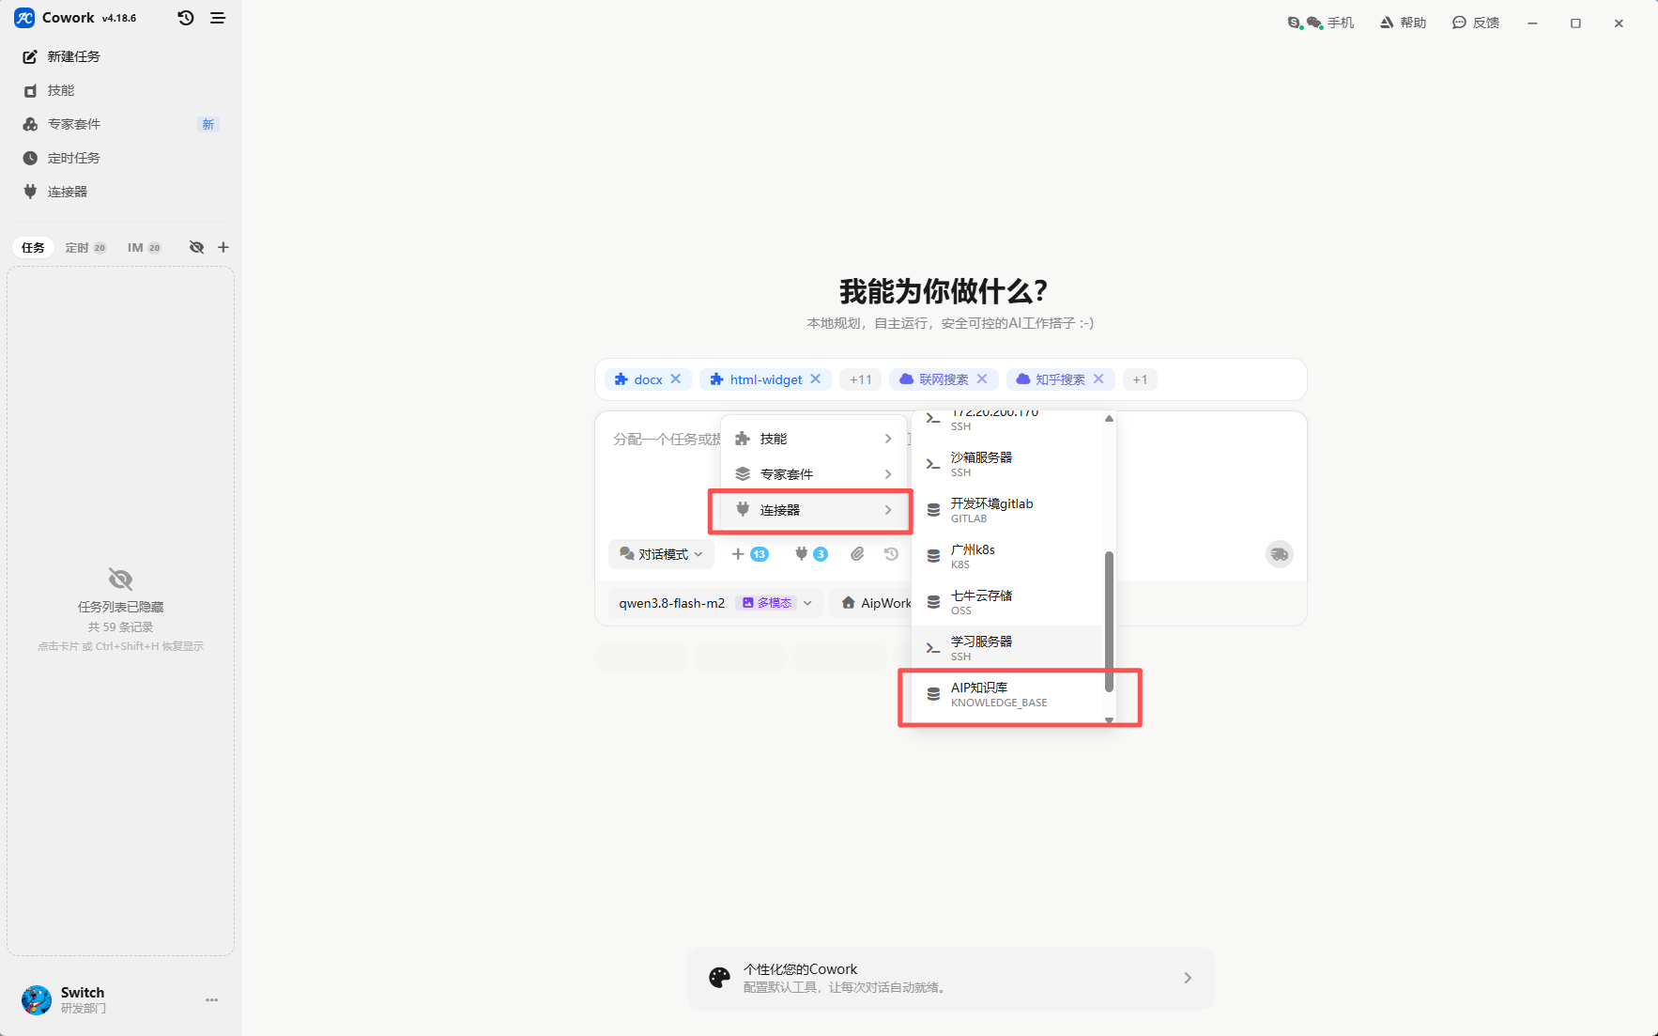
Task: Expand the 连接器 submenu
Action: click(x=814, y=510)
